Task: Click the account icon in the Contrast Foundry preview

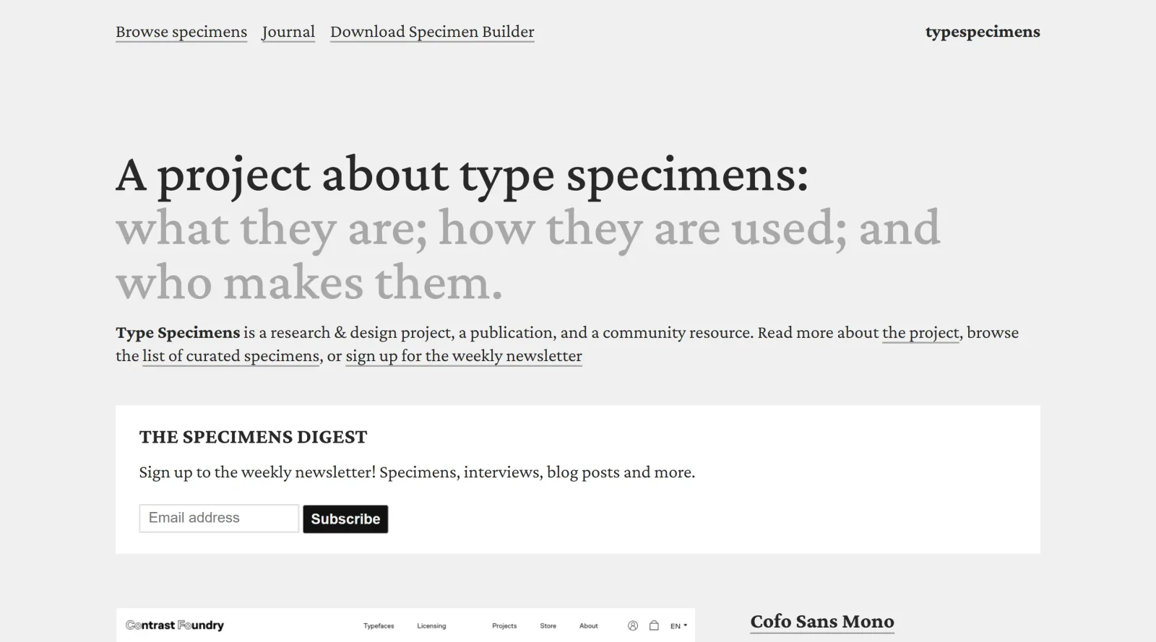Action: [x=634, y=625]
